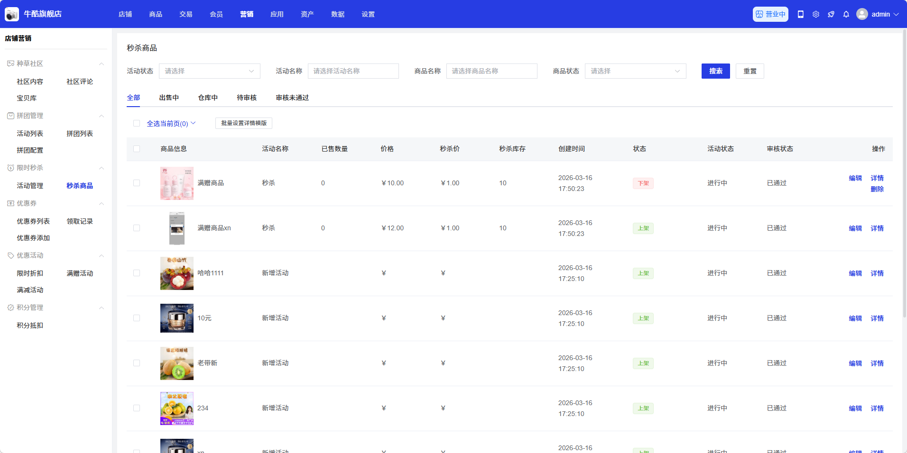Check the table header select-all checkbox

(x=137, y=149)
